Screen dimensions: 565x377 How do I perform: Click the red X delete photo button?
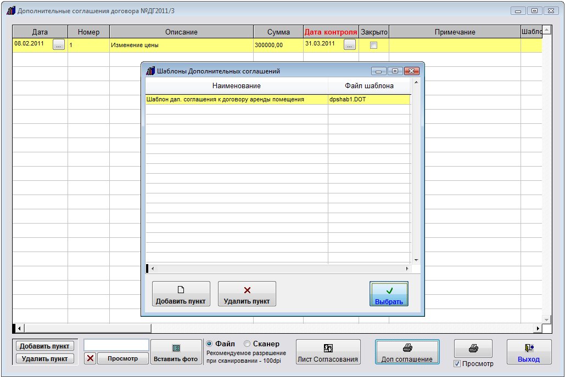coord(90,358)
